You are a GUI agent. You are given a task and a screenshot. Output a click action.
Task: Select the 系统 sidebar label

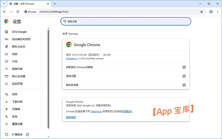point(15,117)
